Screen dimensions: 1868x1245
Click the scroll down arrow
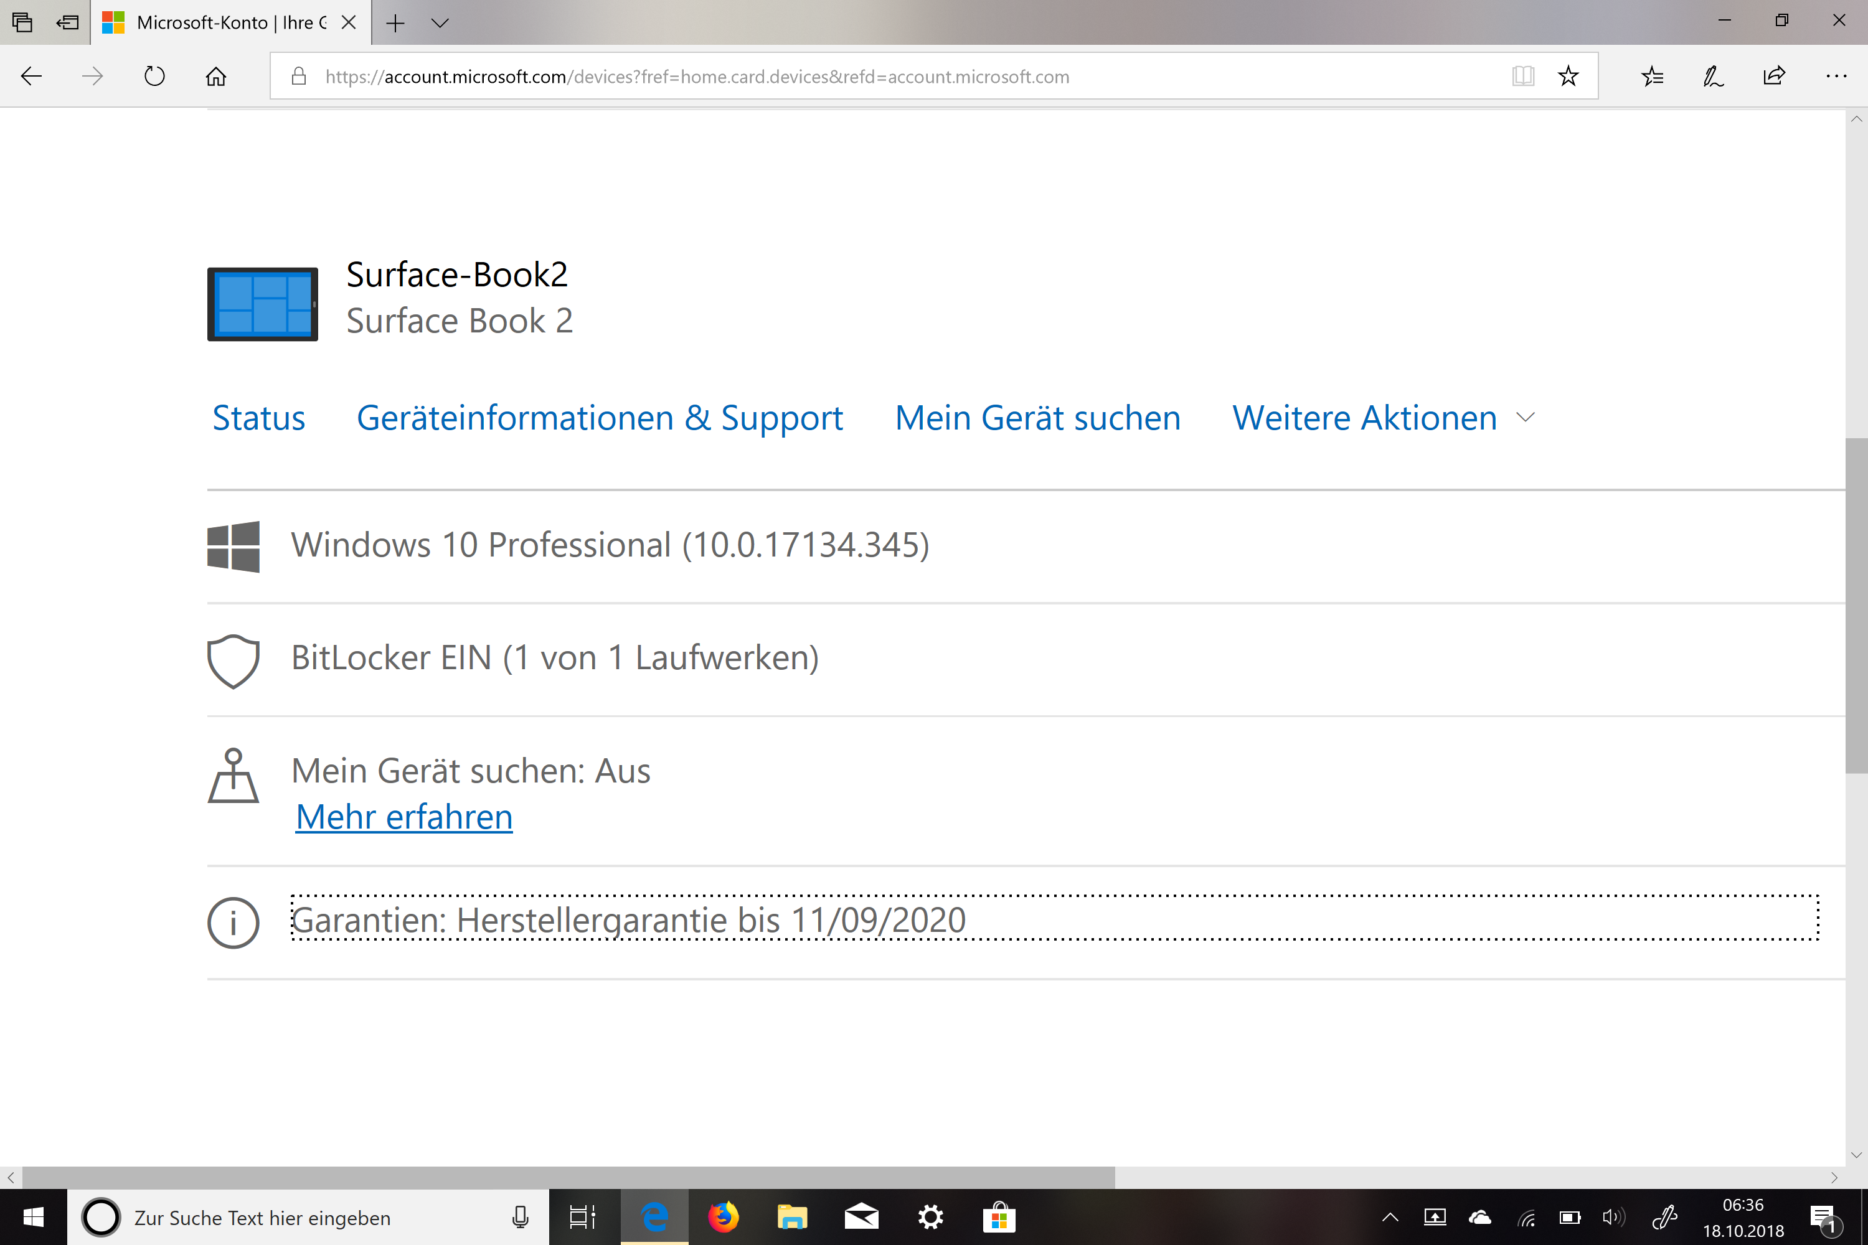coord(1856,1155)
